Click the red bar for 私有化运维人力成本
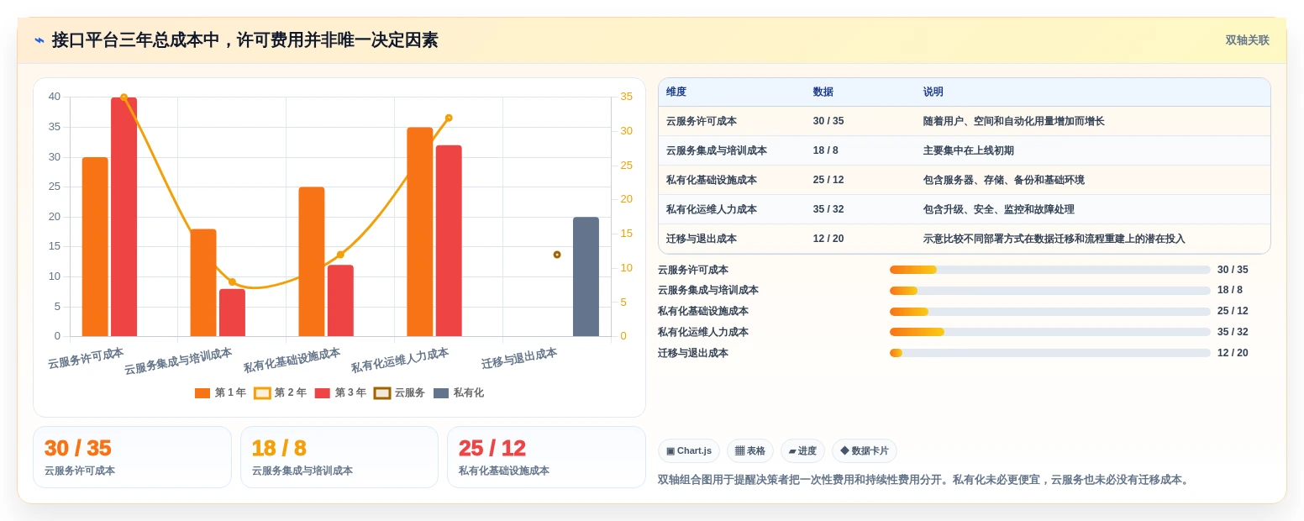Viewport: 1304px width, 521px height. click(449, 240)
